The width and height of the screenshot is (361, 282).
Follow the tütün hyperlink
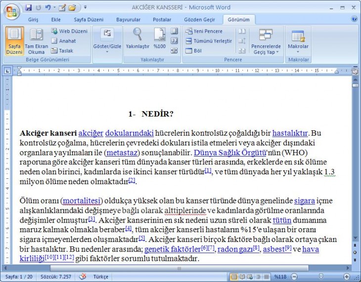click(282, 220)
